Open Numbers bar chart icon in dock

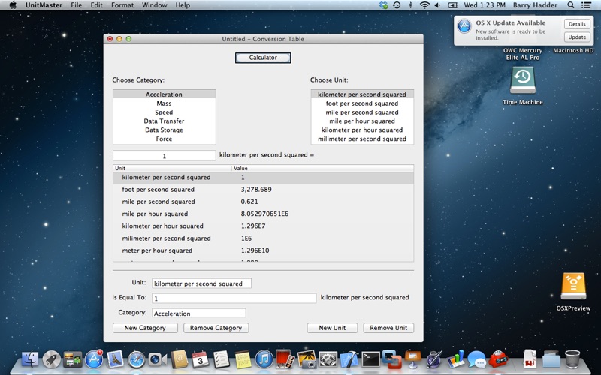[455, 359]
